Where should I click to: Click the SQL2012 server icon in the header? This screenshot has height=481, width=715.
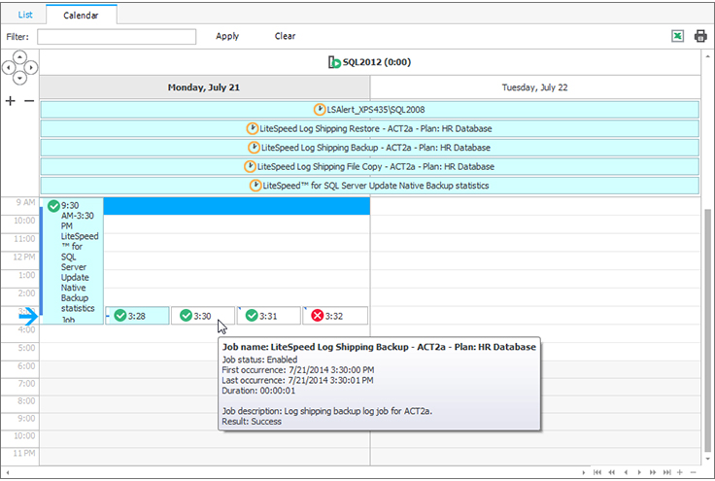click(334, 62)
